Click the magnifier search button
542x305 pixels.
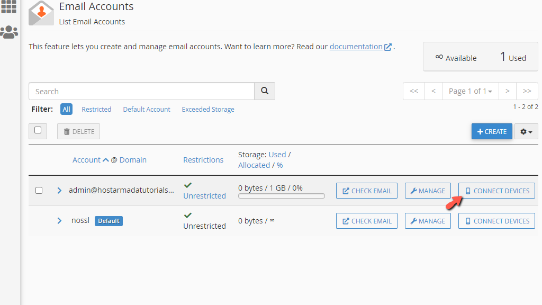click(265, 91)
